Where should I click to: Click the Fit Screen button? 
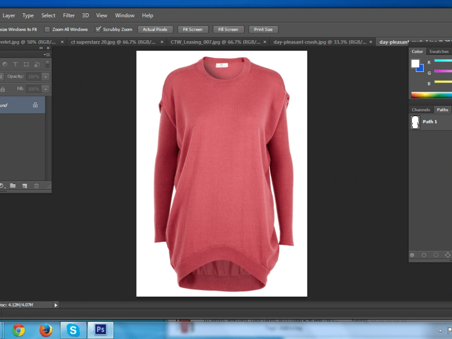(193, 29)
